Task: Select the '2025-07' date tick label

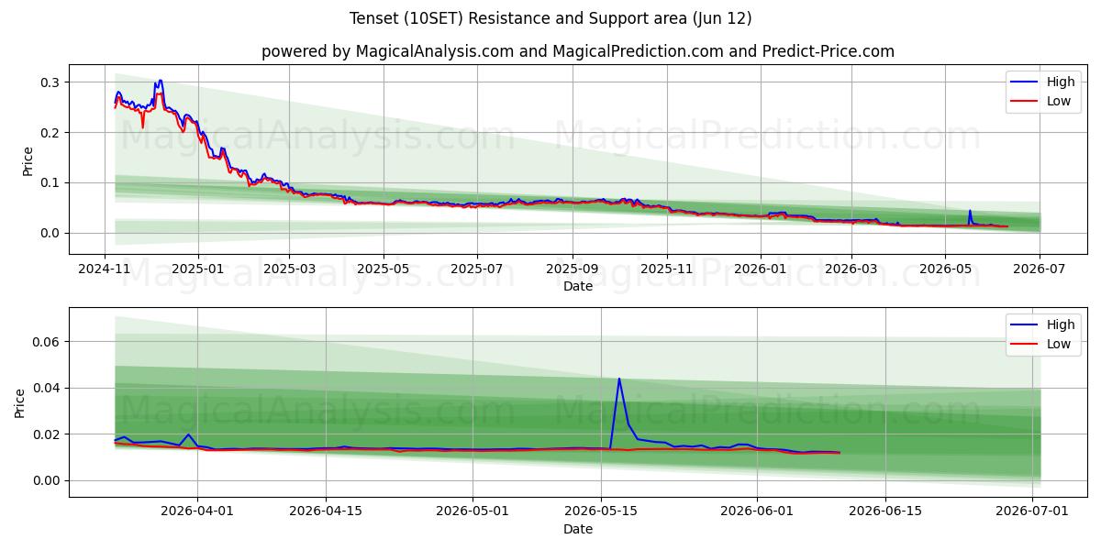Action: tap(477, 269)
